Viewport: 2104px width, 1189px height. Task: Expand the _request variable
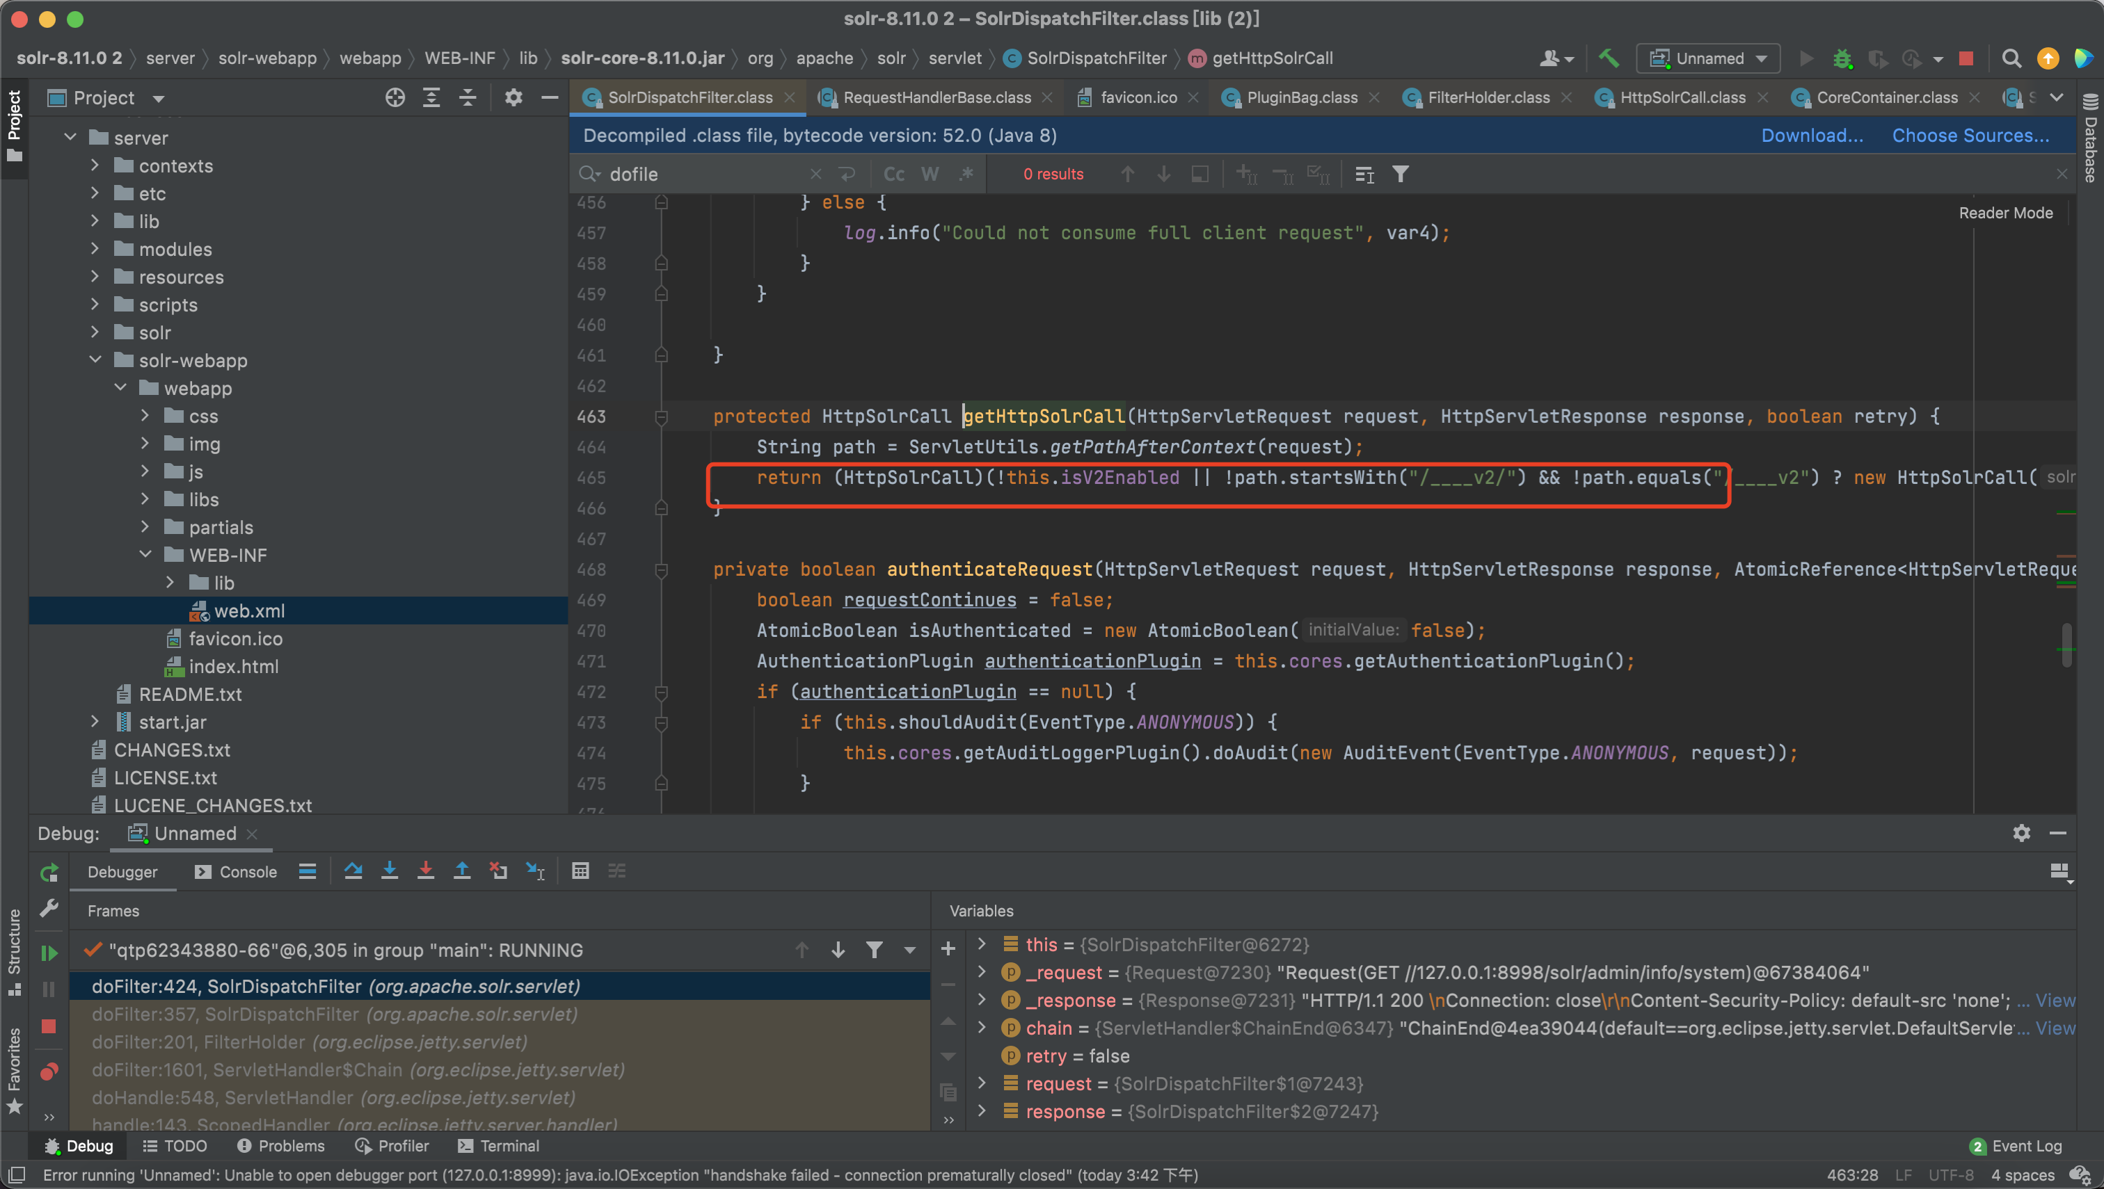point(982,972)
